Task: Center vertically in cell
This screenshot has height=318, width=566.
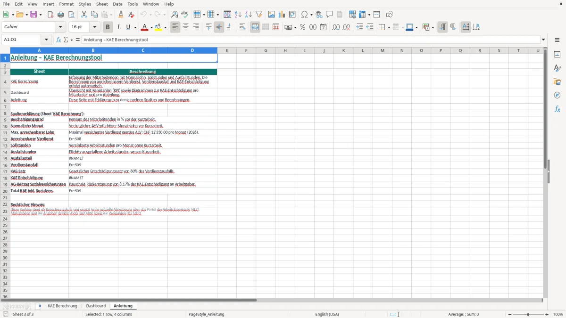Action: click(x=219, y=27)
